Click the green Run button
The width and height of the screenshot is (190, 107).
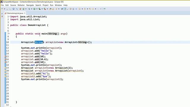click(34, 9)
